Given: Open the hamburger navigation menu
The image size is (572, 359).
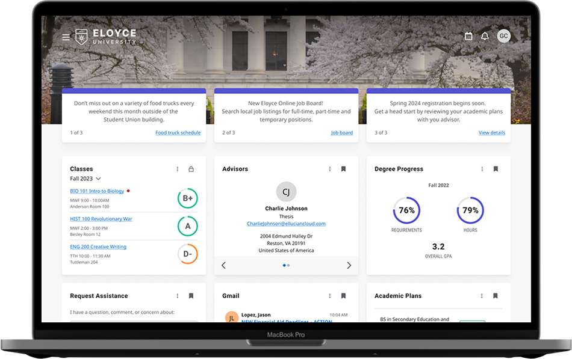Looking at the screenshot, I should tap(66, 37).
